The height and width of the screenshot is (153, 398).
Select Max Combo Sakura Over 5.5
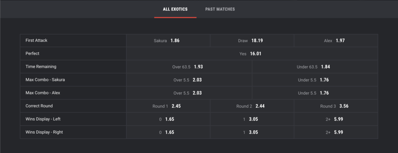(x=189, y=80)
